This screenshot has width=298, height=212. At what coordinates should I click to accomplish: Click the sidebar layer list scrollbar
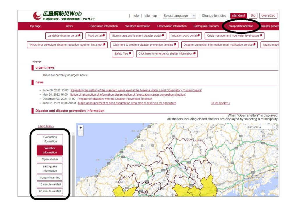point(73,163)
